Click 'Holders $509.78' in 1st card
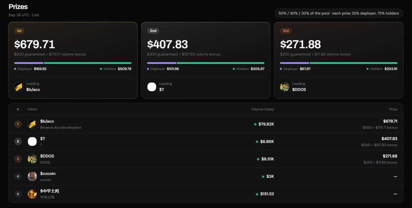Screen dimensions: 412x208 tap(115, 69)
